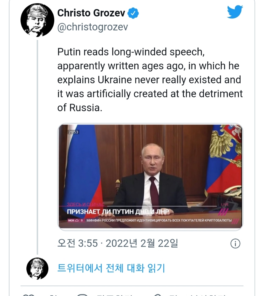The image size is (264, 296).
Task: Open the tweet info icon
Action: (x=235, y=243)
